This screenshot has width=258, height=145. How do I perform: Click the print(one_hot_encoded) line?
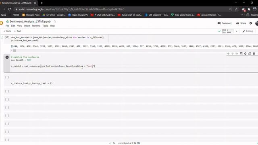pyautogui.click(x=24, y=40)
